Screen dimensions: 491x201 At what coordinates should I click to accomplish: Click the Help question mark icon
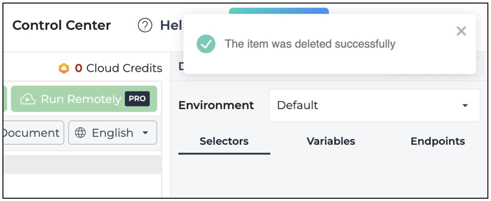[145, 25]
